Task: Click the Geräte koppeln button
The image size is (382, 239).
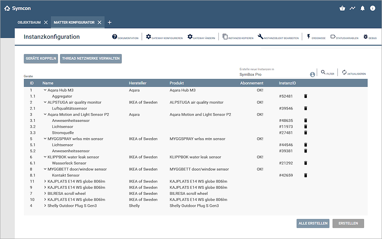Action: click(x=41, y=59)
